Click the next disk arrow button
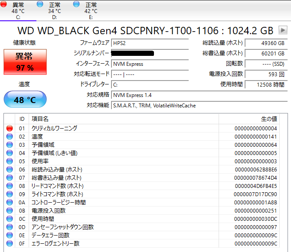 tap(283, 30)
